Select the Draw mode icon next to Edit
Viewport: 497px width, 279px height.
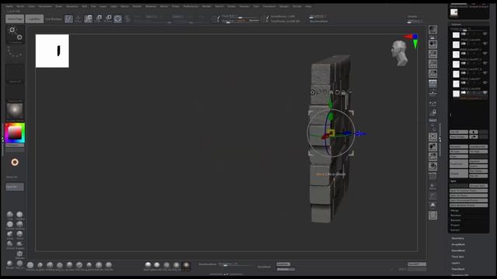pos(78,19)
